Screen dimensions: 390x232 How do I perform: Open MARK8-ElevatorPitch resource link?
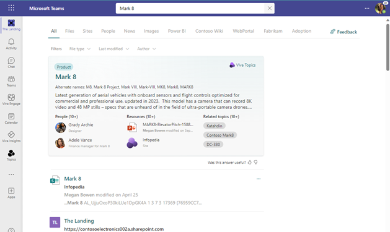click(168, 124)
